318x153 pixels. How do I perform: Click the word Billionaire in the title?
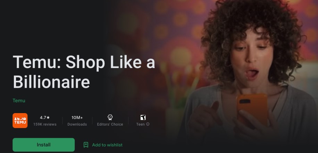pyautogui.click(x=51, y=82)
